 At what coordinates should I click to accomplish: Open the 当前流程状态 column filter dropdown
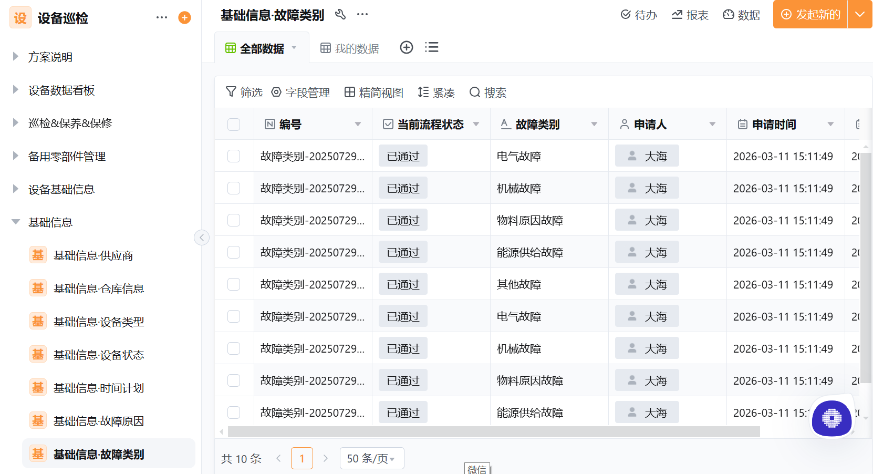click(476, 124)
